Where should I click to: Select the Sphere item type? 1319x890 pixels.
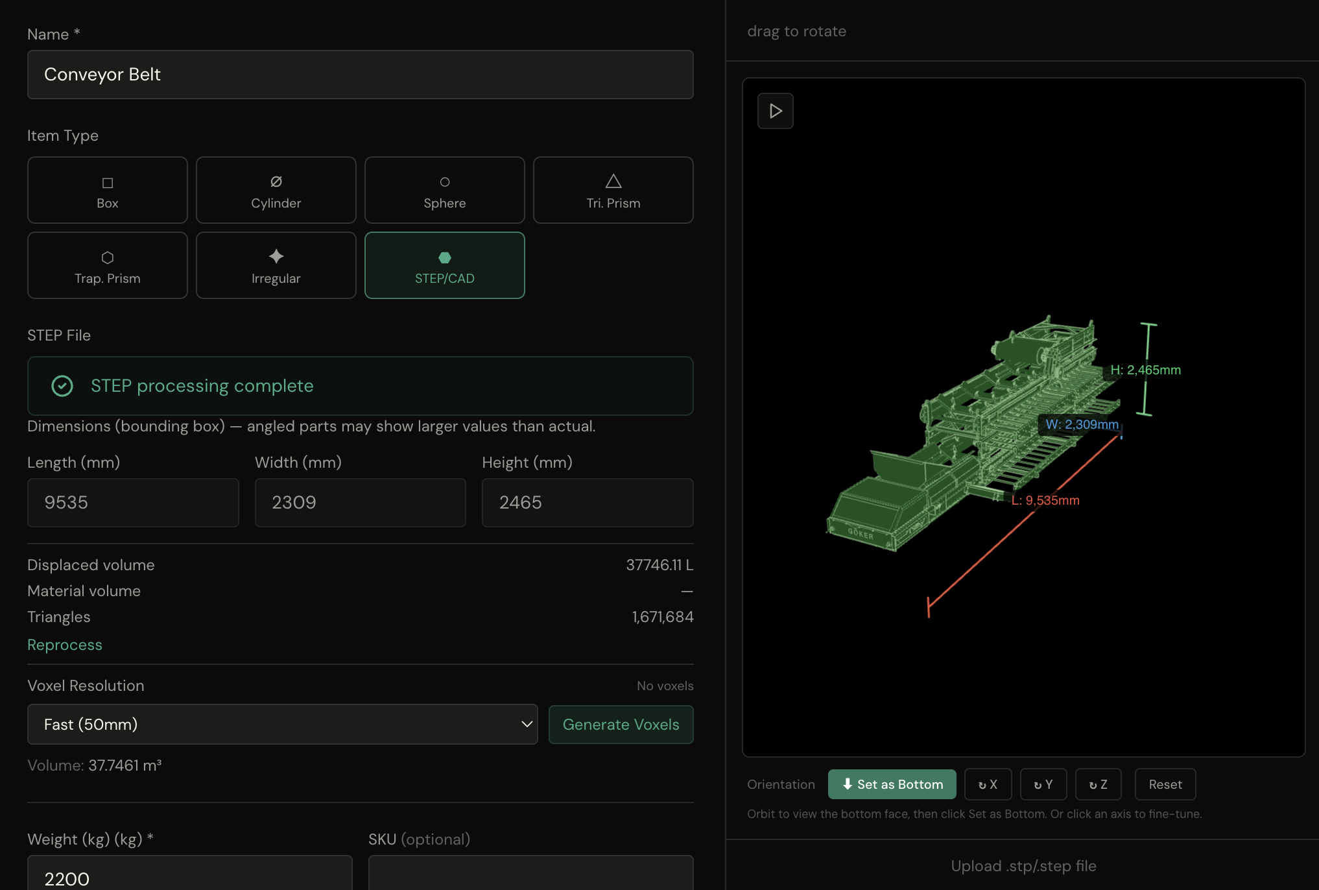445,190
